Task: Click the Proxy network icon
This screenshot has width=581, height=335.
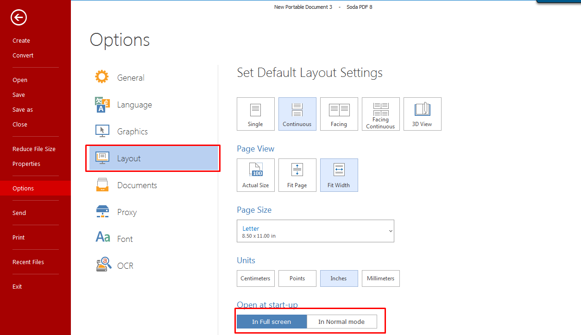Action: point(102,212)
